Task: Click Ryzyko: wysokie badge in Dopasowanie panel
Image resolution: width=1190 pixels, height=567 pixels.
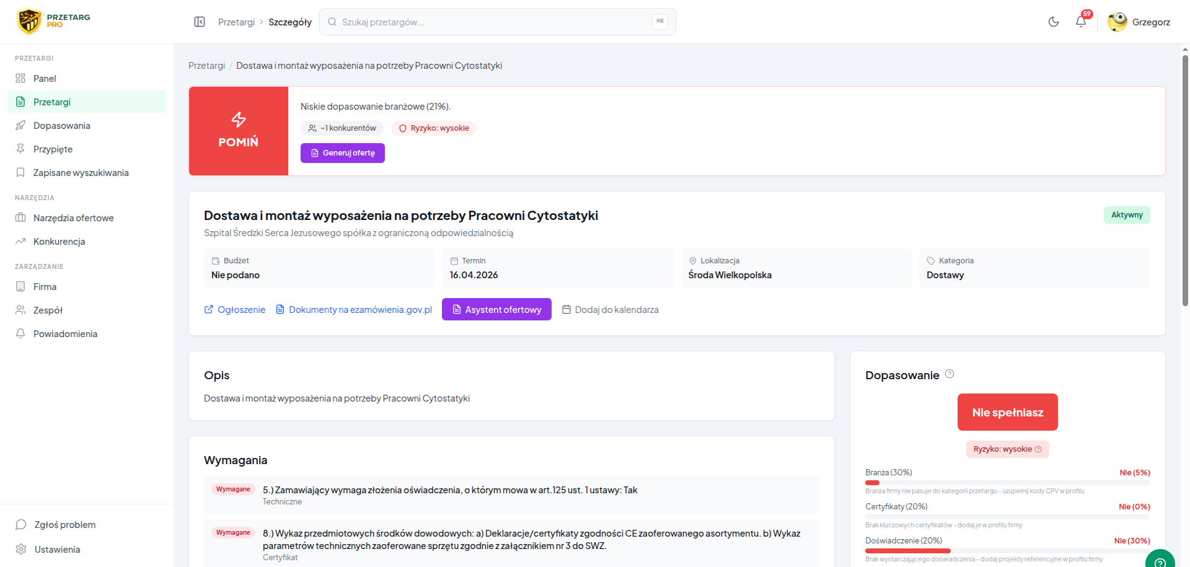Action: pyautogui.click(x=1008, y=449)
